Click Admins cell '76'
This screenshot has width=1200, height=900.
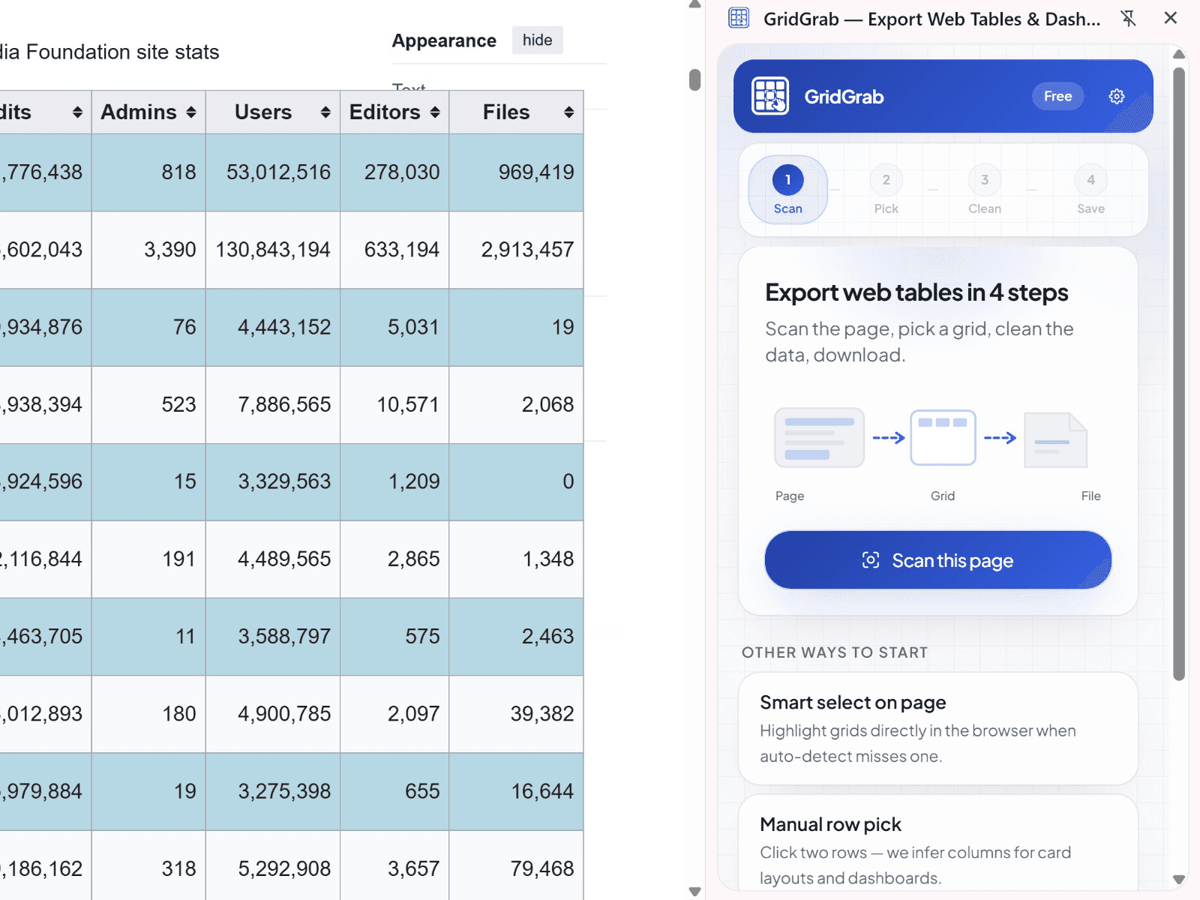(x=148, y=327)
